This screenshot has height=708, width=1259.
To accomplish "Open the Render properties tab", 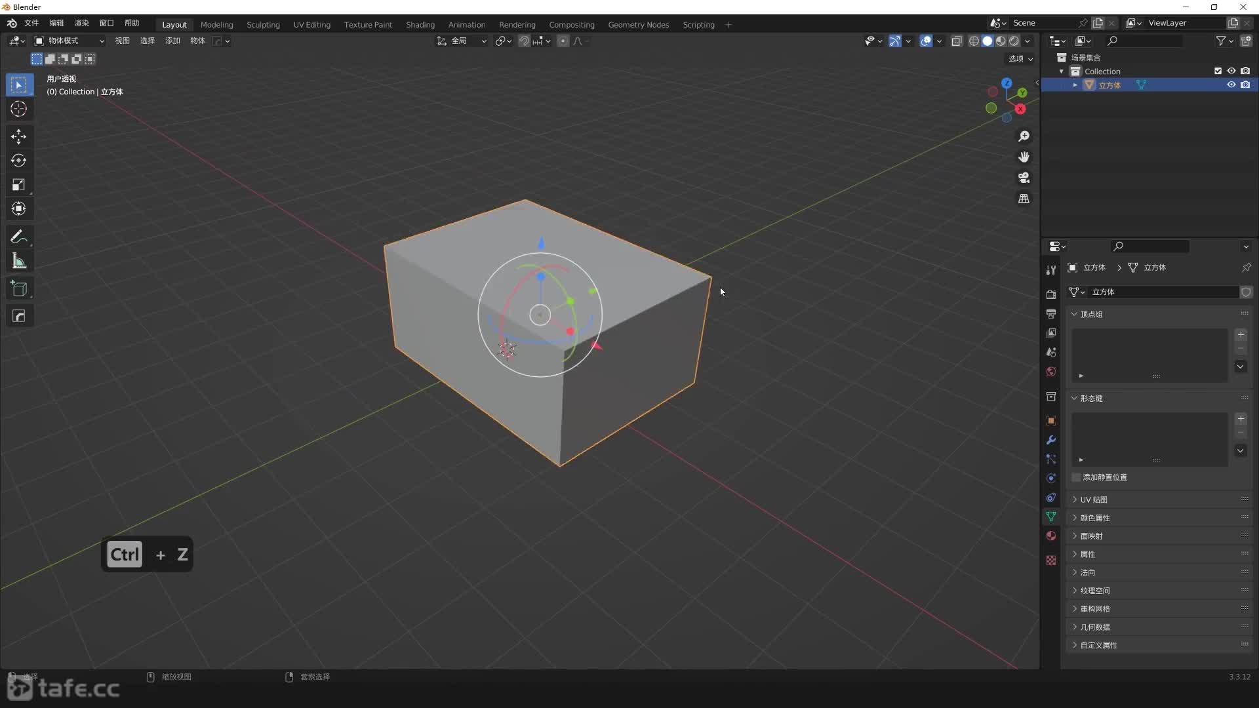I will point(1051,294).
